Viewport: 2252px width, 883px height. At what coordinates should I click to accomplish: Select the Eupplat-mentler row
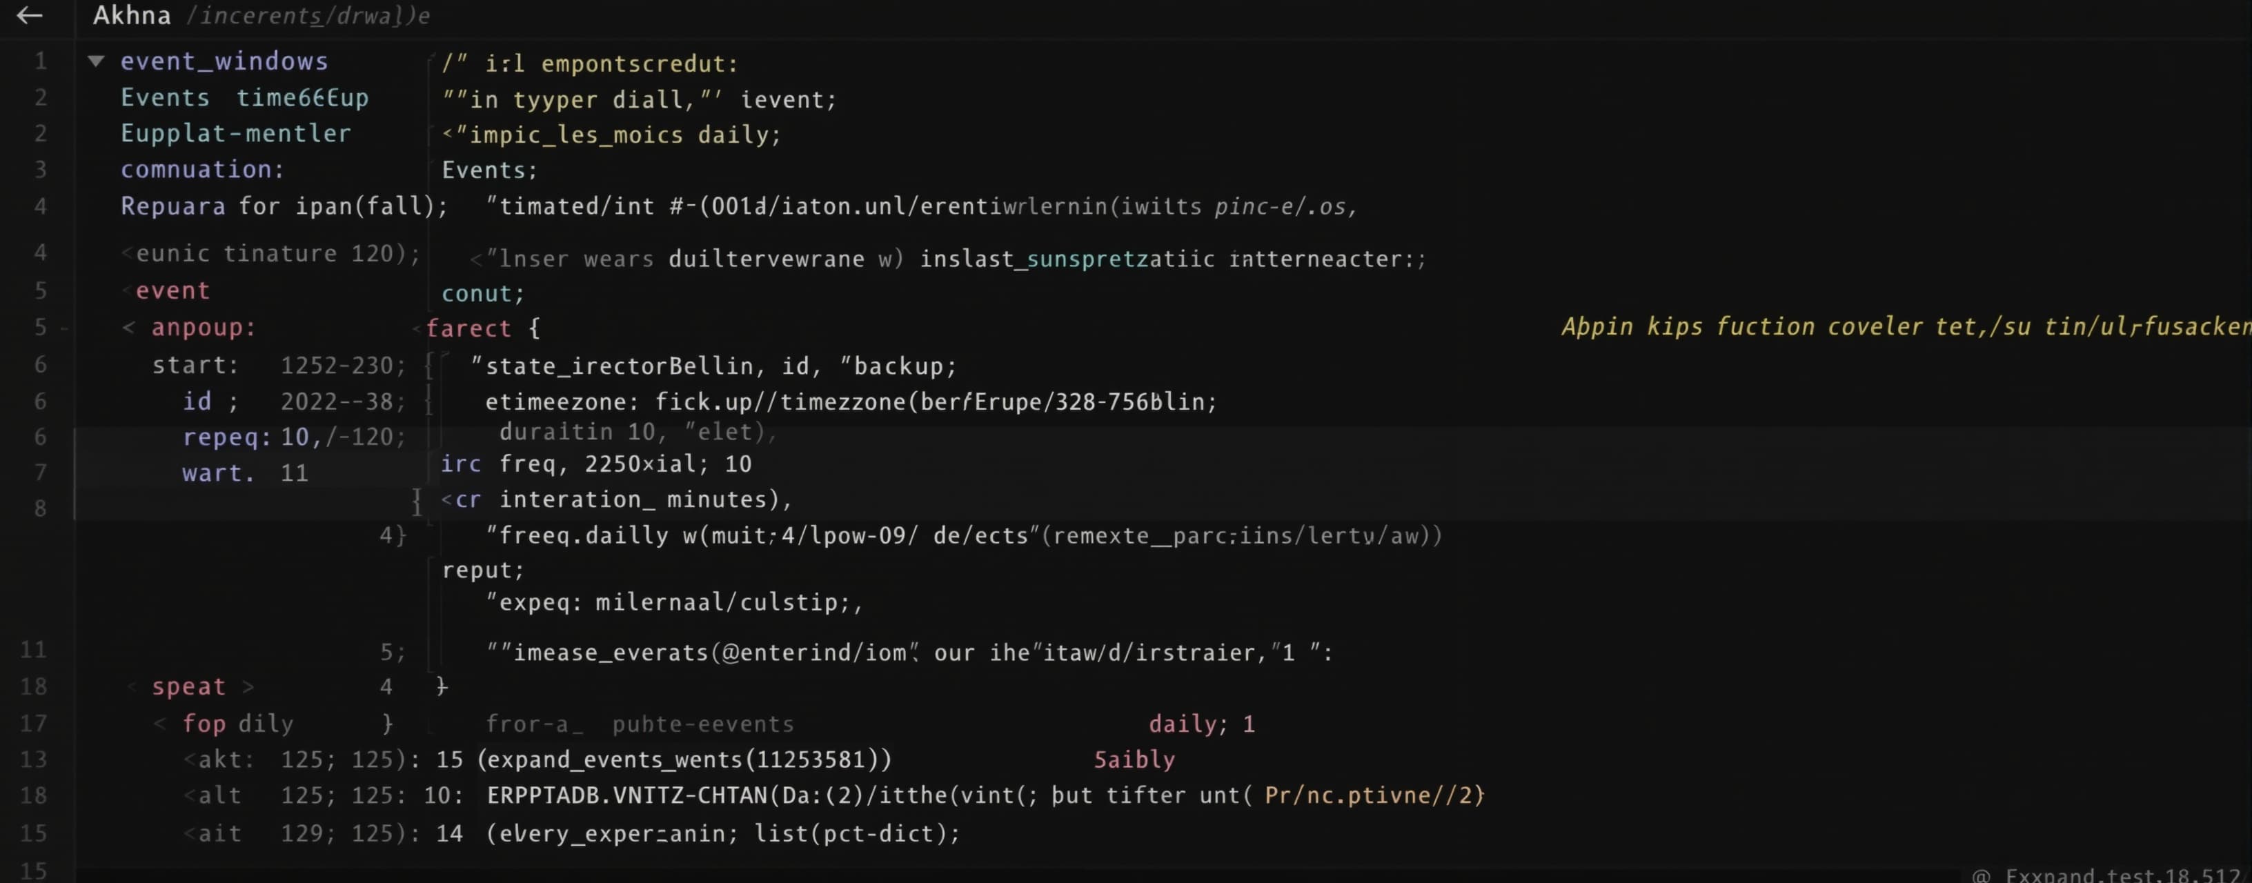(x=236, y=134)
